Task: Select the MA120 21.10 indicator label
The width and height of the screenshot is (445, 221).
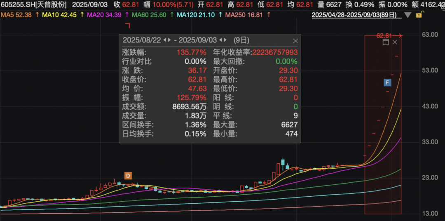Action: 195,15
